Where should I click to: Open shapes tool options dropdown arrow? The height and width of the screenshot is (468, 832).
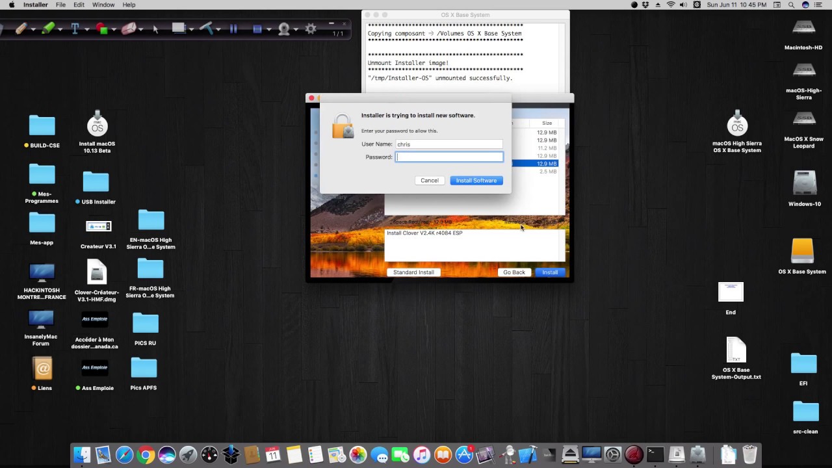[113, 29]
